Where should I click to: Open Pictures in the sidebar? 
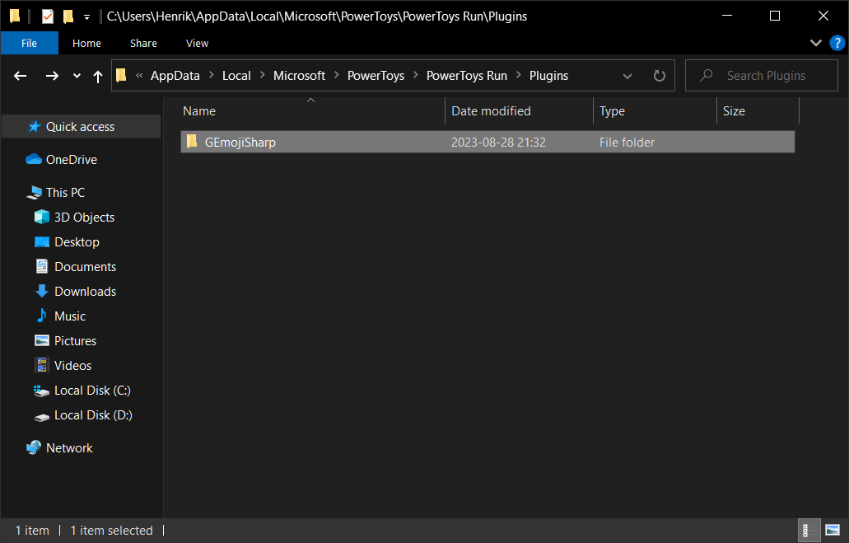coord(75,341)
